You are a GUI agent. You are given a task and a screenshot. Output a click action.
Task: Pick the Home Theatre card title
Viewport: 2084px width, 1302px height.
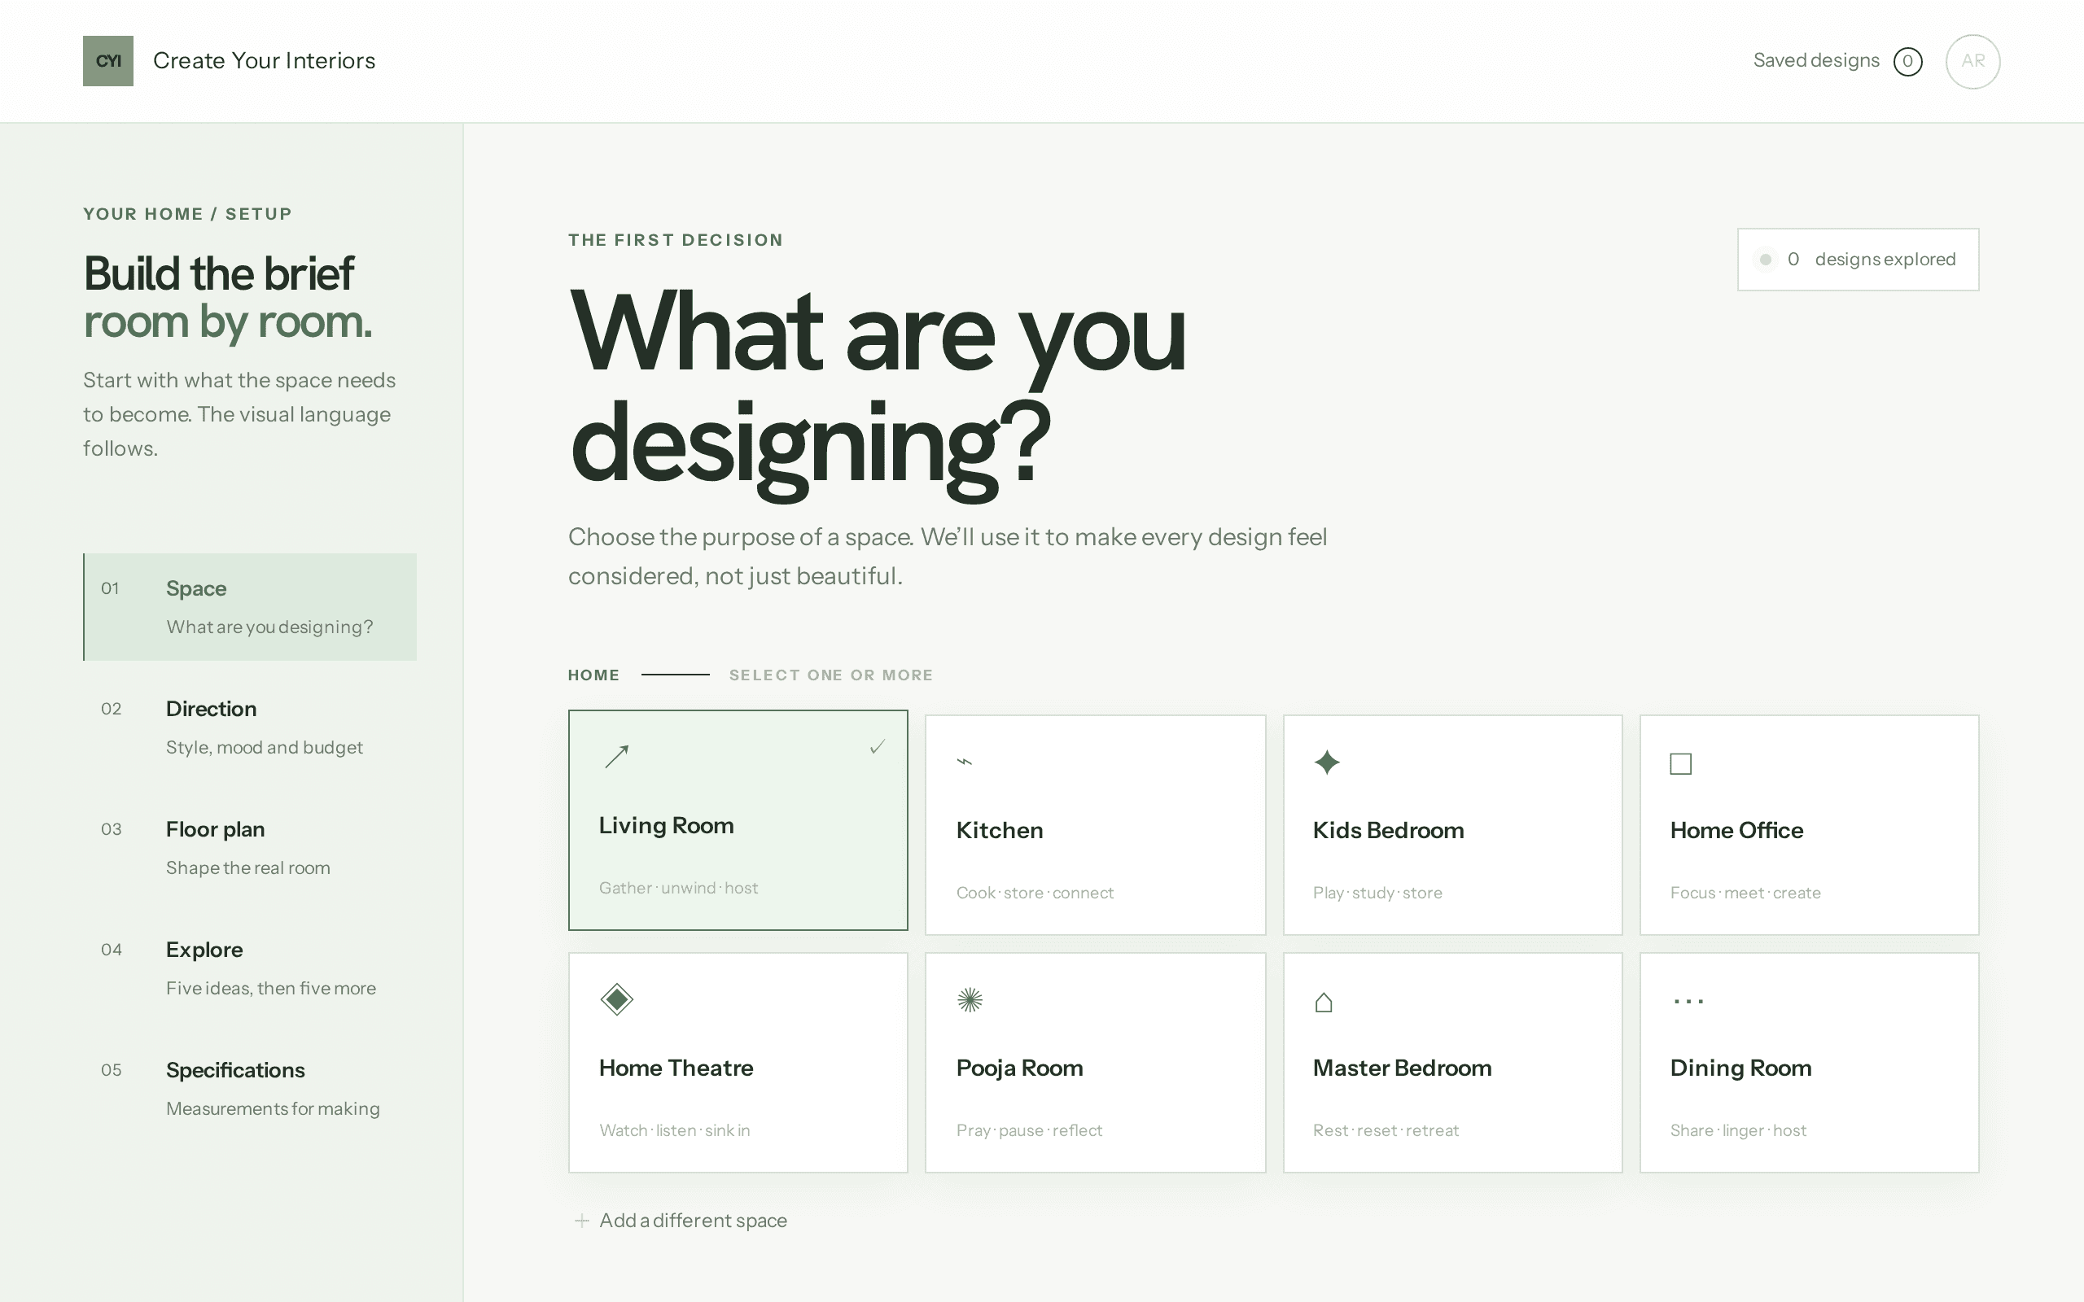pos(676,1068)
